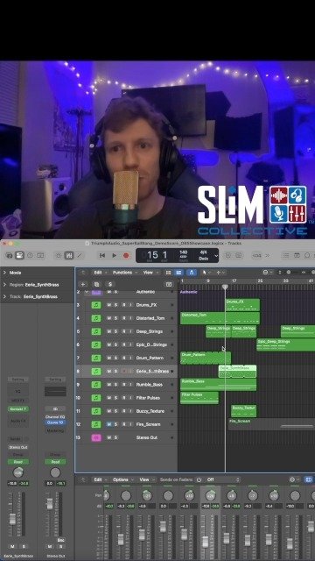Viewport: 315px width, 561px height.
Task: Open the List Editors button in the toolbar
Action: [x=285, y=255]
